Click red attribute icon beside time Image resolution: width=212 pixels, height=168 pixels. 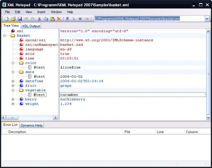(22, 58)
